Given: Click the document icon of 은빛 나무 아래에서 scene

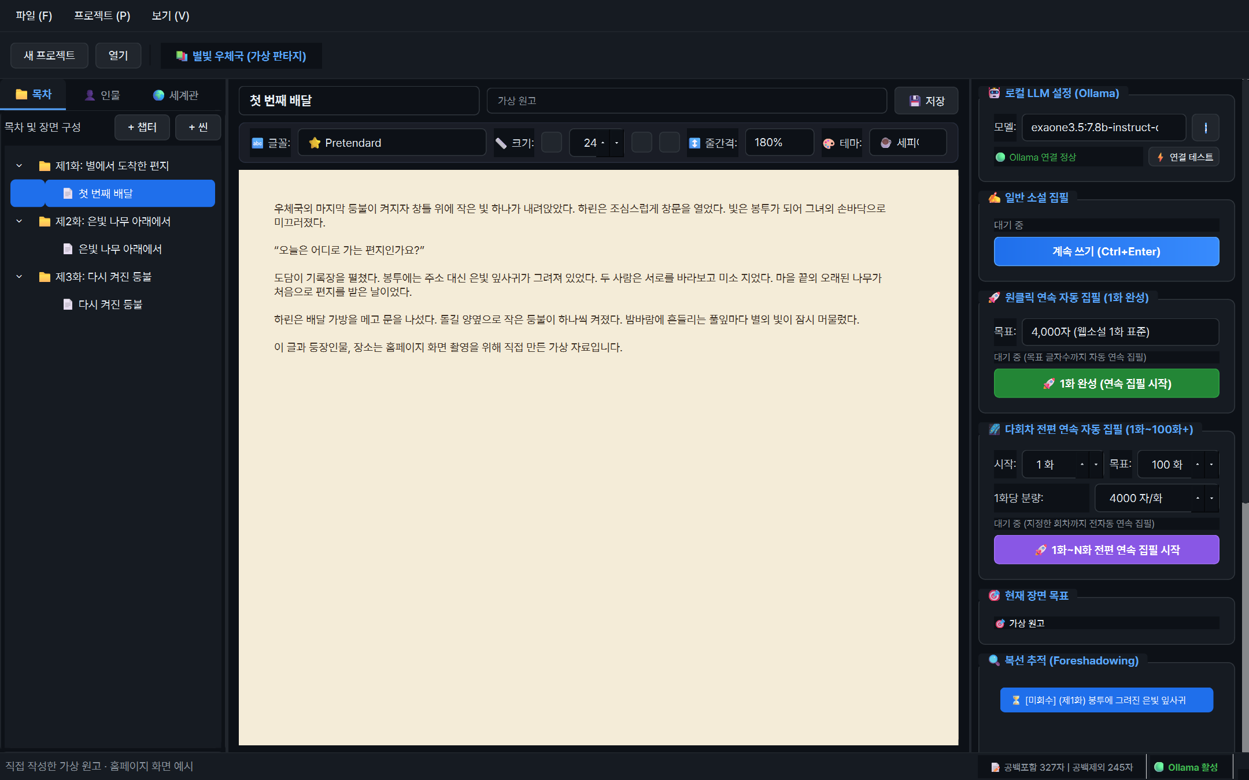Looking at the screenshot, I should tap(68, 249).
